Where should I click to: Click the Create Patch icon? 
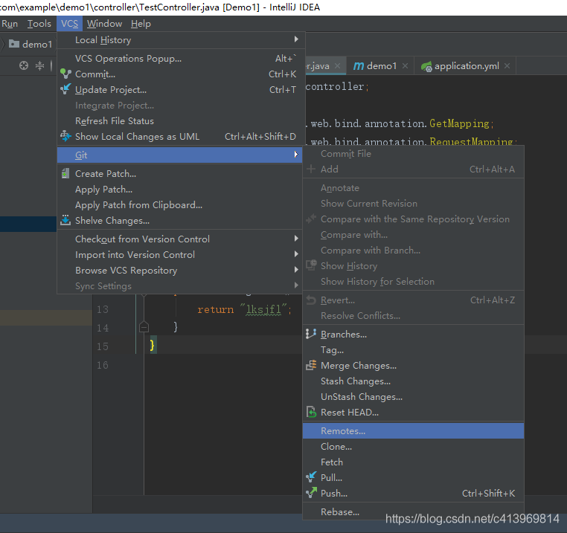coord(65,173)
